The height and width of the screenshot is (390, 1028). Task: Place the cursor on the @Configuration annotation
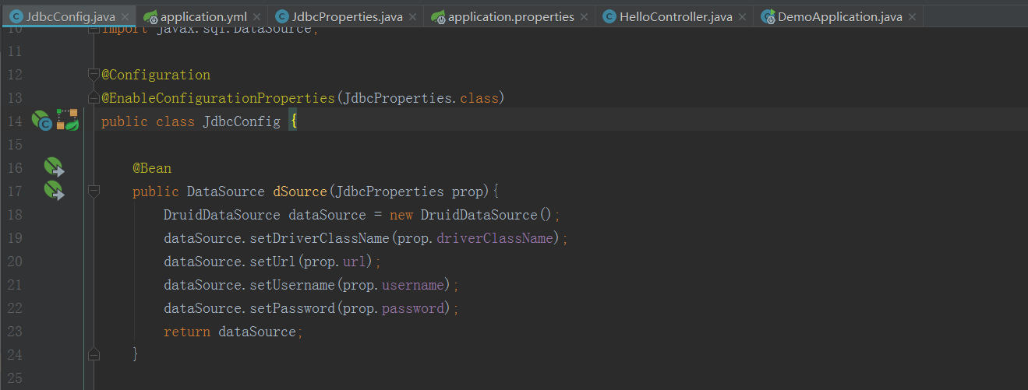click(156, 75)
